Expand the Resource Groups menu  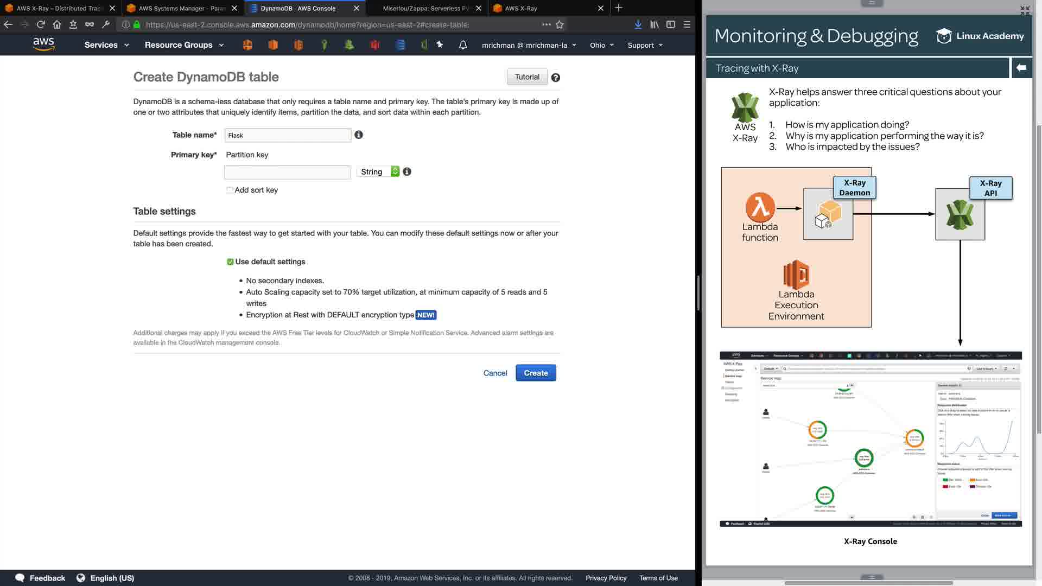click(184, 45)
